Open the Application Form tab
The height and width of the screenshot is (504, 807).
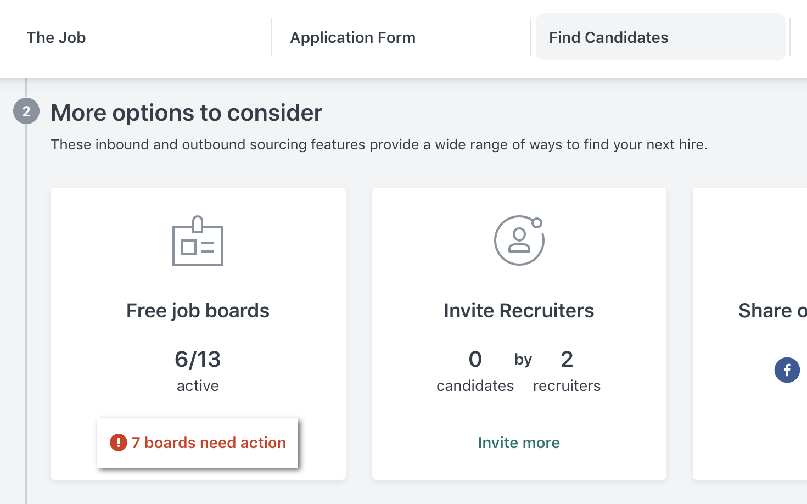[x=353, y=37]
